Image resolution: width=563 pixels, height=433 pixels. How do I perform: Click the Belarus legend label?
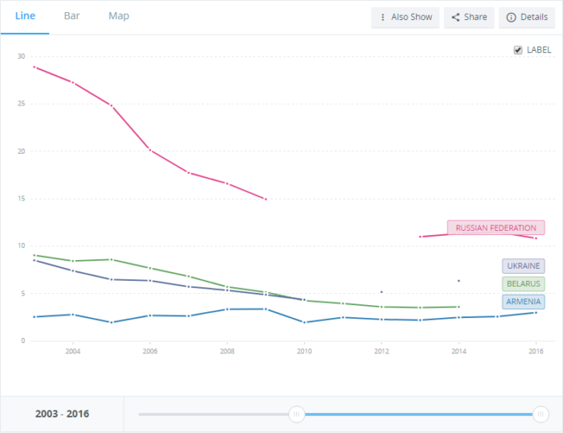[x=524, y=283]
